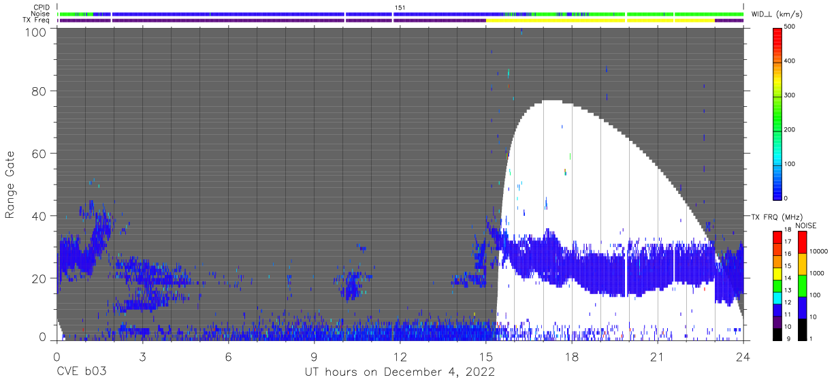Click the blue scatter band near 18 UT

(x=572, y=267)
